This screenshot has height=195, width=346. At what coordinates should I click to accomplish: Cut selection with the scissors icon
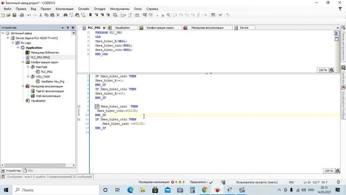pos(41,15)
